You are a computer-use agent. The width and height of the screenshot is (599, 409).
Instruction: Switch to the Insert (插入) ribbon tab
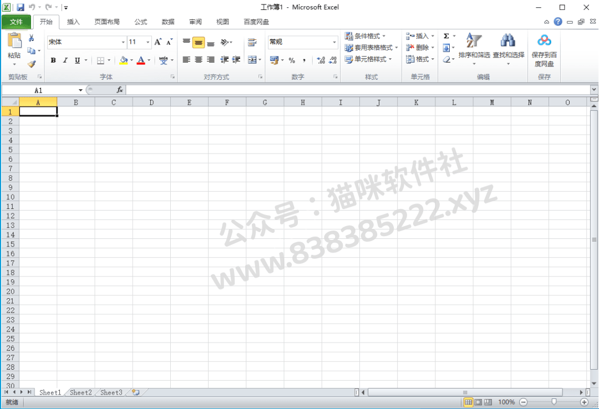(x=73, y=22)
